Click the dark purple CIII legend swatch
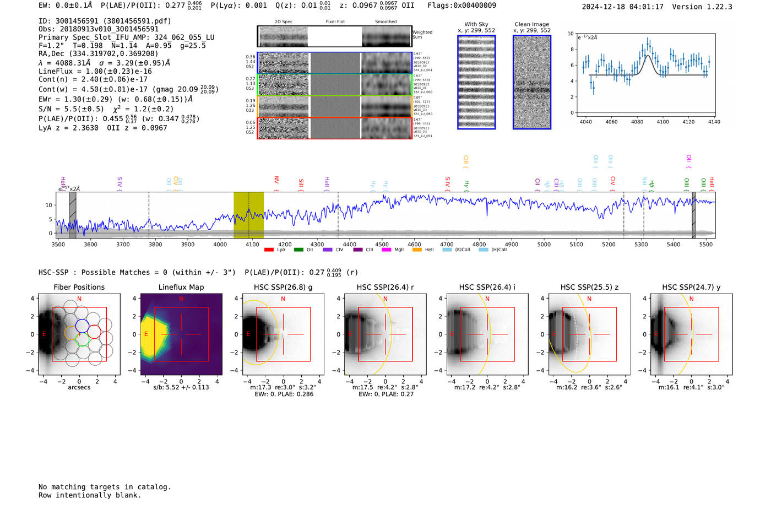 pyautogui.click(x=358, y=250)
